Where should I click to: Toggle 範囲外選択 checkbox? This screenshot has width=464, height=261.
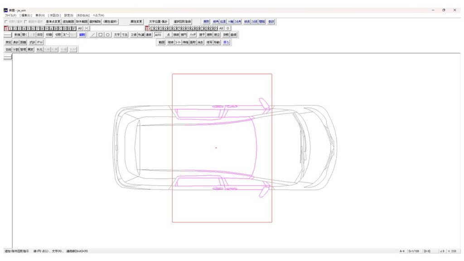pyautogui.click(x=26, y=21)
